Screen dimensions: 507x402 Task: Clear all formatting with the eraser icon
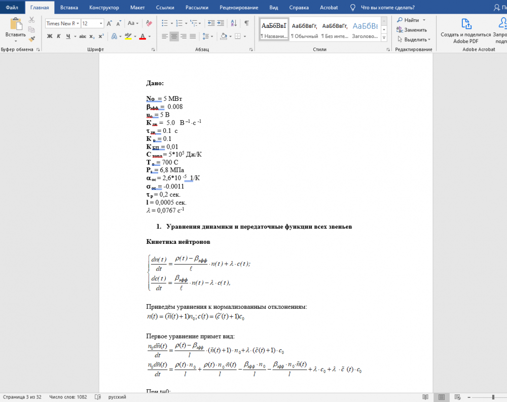[149, 23]
